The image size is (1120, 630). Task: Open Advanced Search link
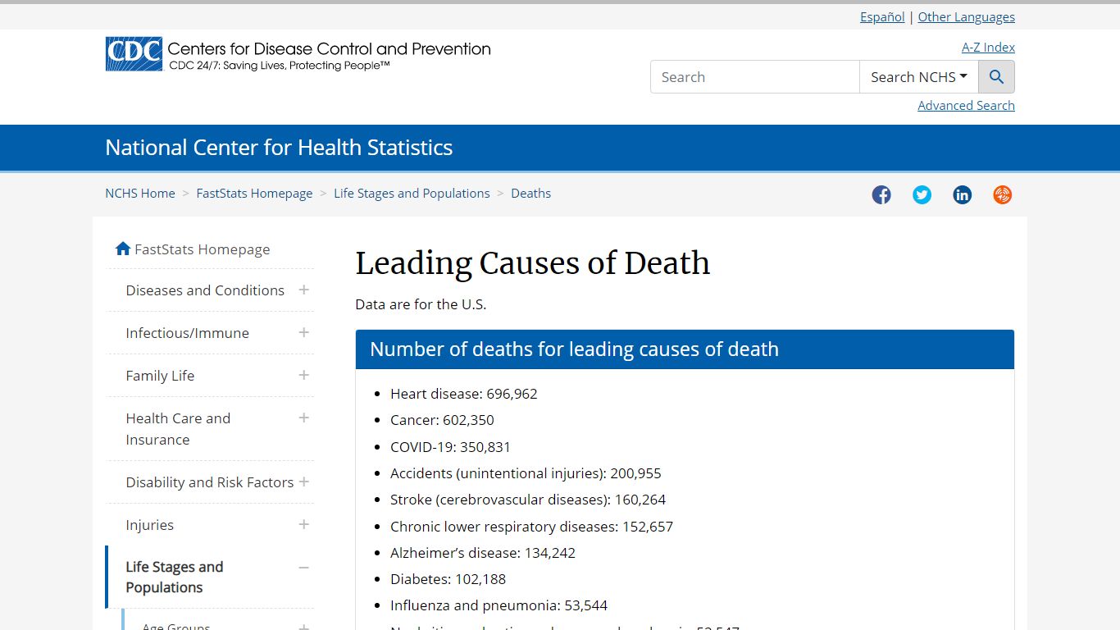pyautogui.click(x=966, y=105)
